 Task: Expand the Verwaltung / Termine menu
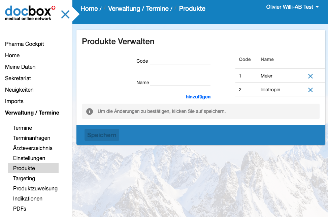(x=32, y=113)
